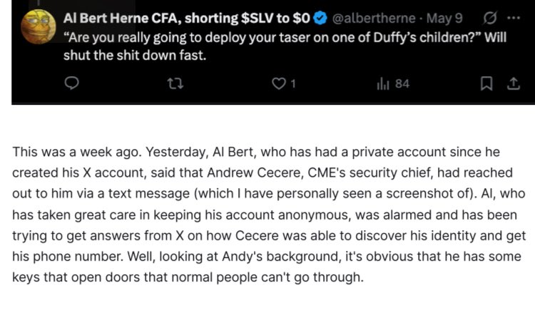The width and height of the screenshot is (535, 320).
Task: Repost the tweet using the retweet icon
Action: (175, 83)
